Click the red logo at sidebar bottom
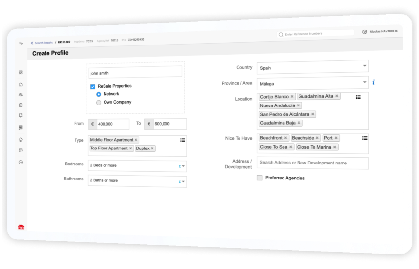This screenshot has width=419, height=269. (21, 227)
